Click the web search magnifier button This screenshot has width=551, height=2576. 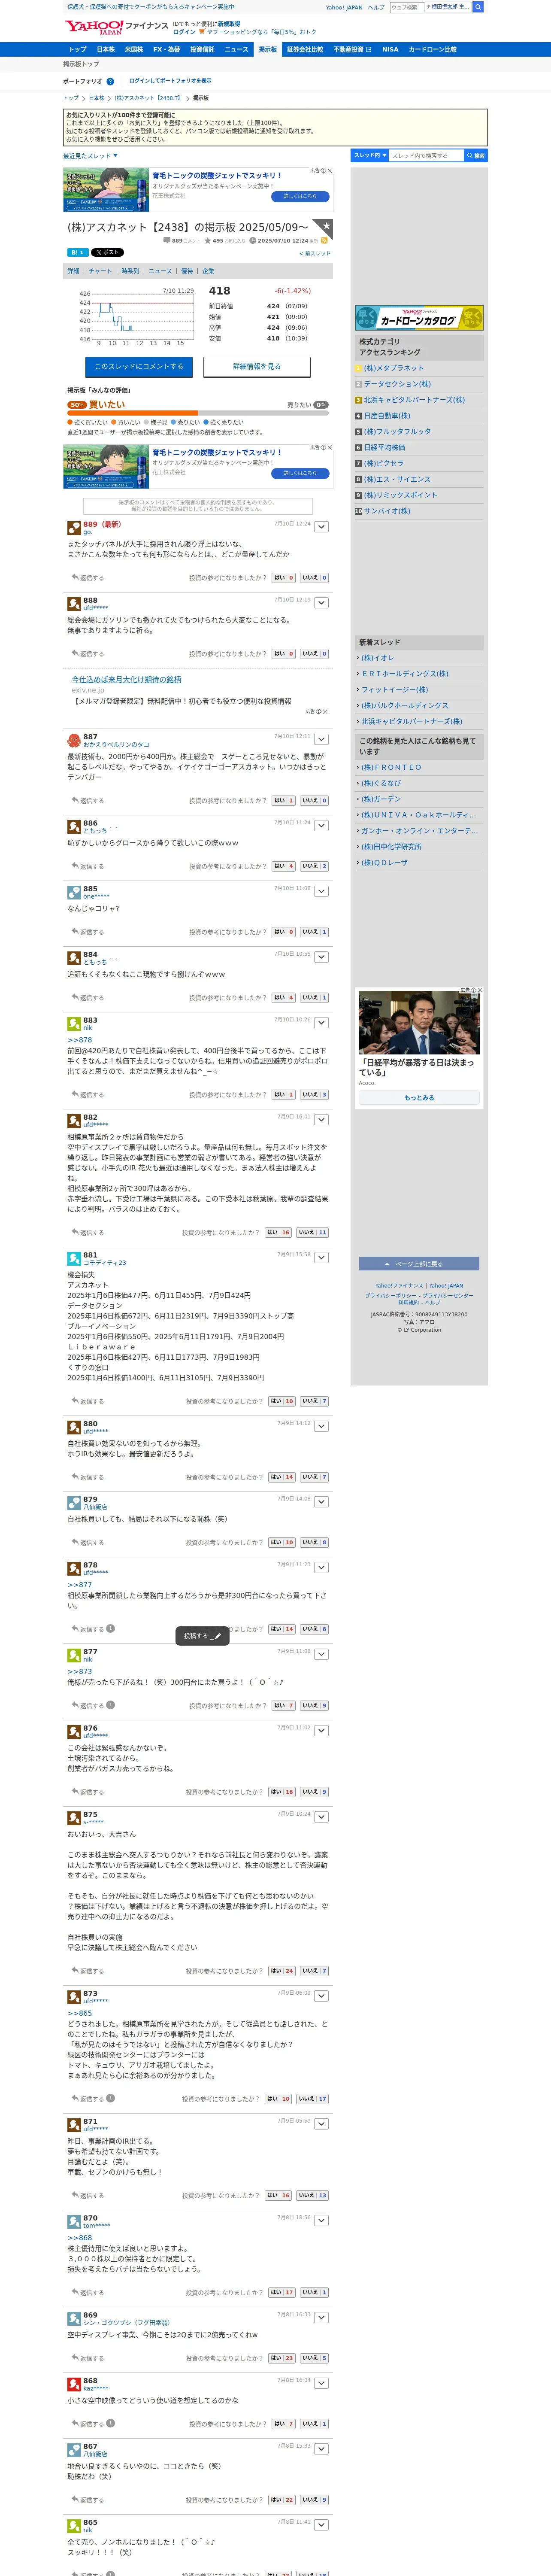tap(478, 7)
